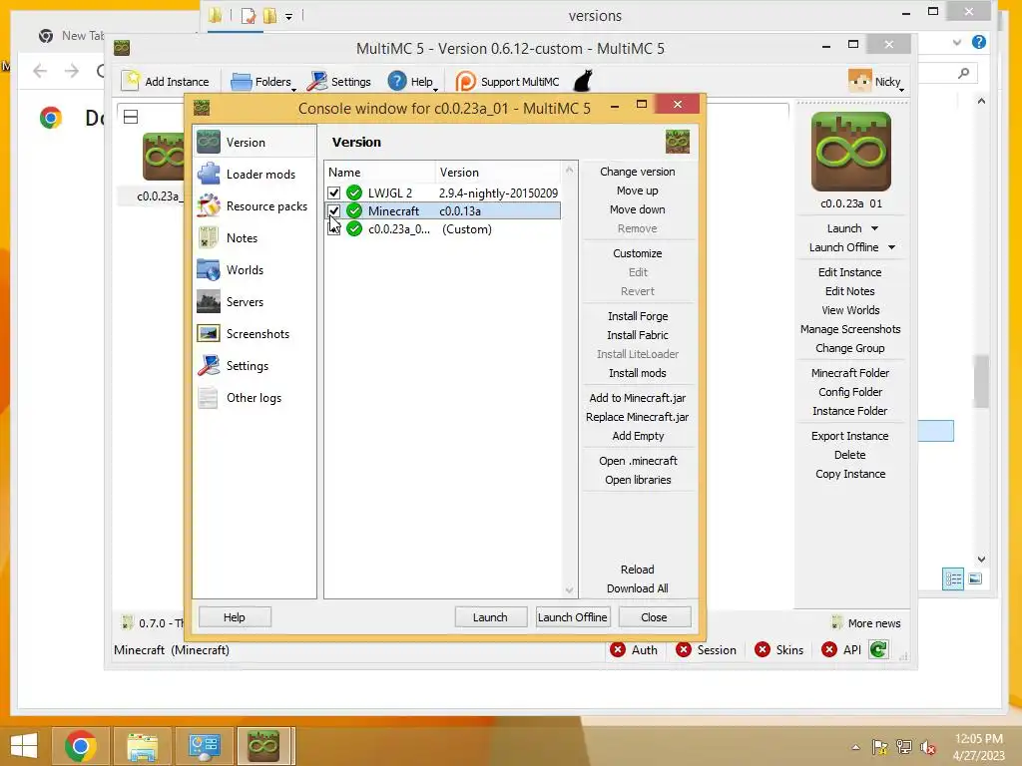Open the Folders dropdown
The height and width of the screenshot is (766, 1022).
click(x=262, y=82)
